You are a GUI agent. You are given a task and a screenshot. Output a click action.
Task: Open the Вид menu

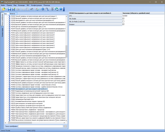point(15,5)
